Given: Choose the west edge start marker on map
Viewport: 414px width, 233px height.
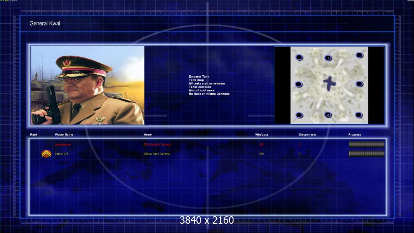Looking at the screenshot, I should 299,84.
